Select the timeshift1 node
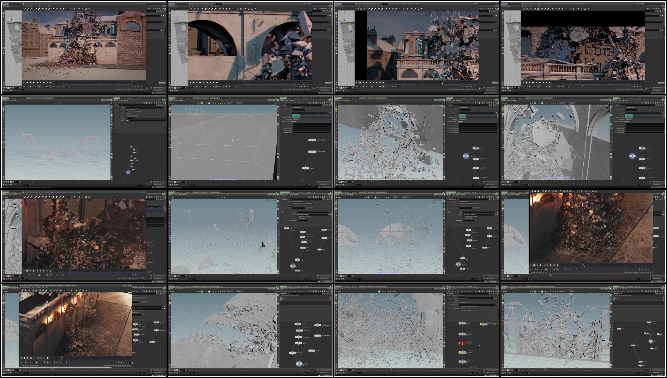This screenshot has width=667, height=378. [300, 331]
